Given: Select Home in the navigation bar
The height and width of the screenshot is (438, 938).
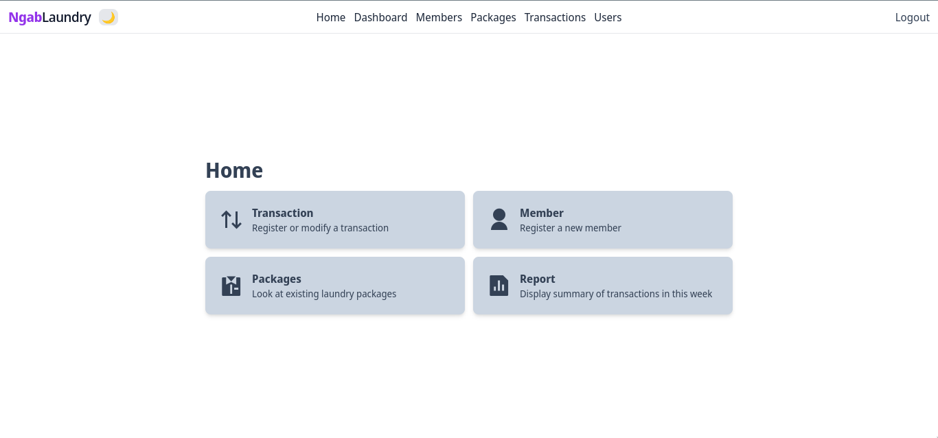Looking at the screenshot, I should tap(330, 17).
